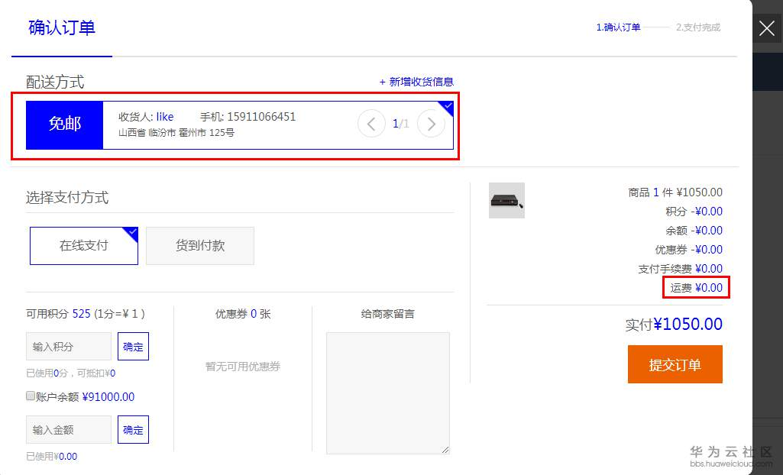
Task: Click the 1.确认订单 step label
Action: [618, 27]
